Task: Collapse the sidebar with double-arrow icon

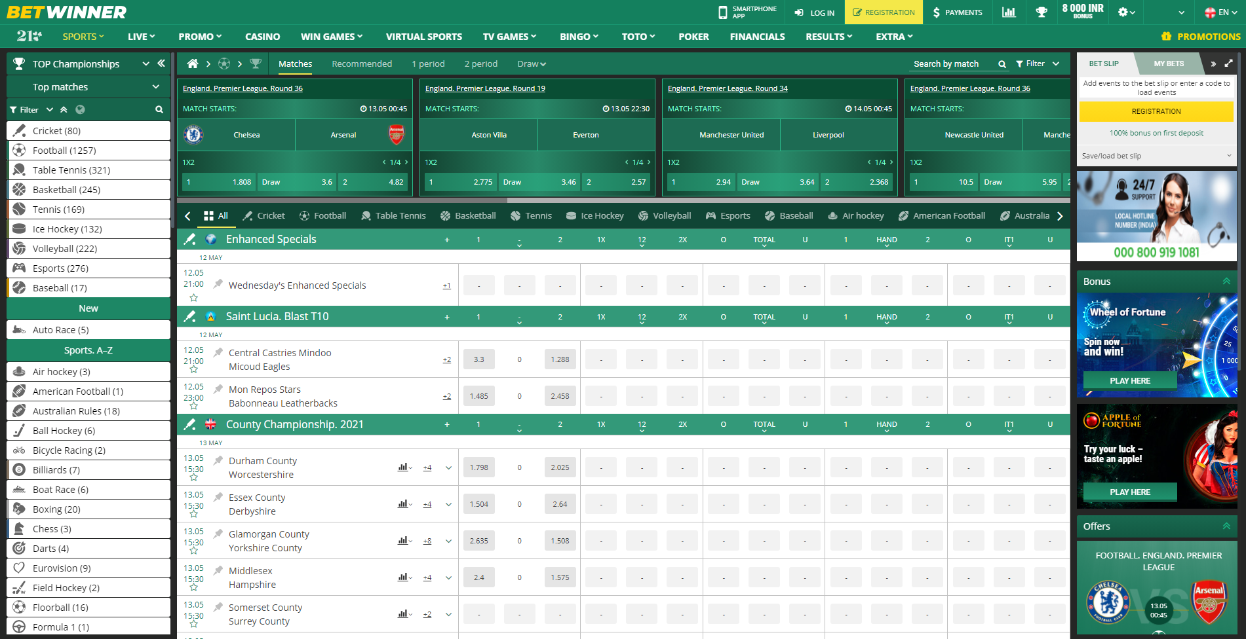Action: tap(161, 64)
